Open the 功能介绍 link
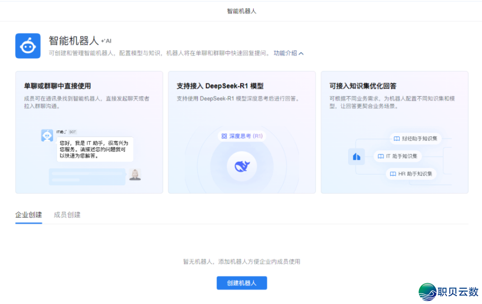This screenshot has width=482, height=304. point(285,53)
